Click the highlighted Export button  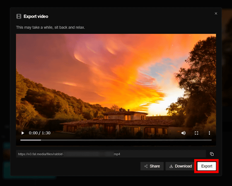tap(207, 166)
